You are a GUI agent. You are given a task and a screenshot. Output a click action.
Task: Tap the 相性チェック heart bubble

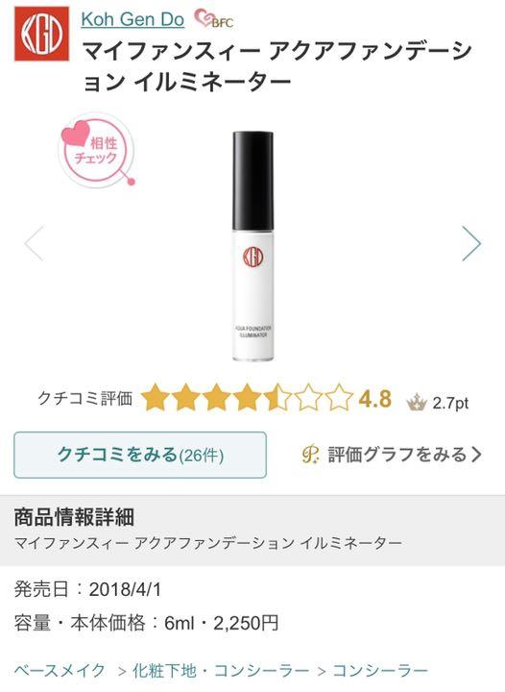97,150
